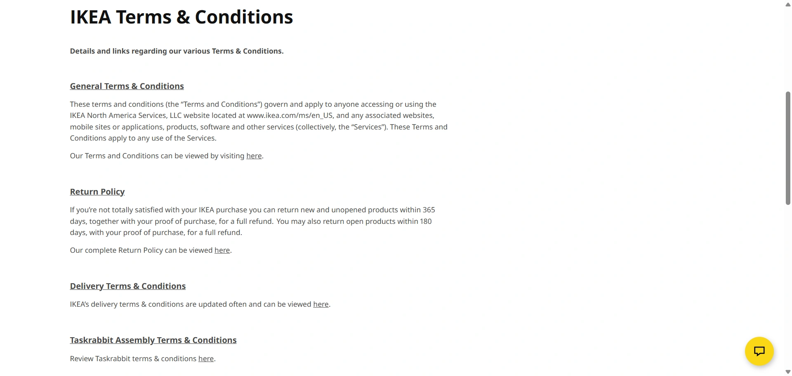Viewport: 792px width, 376px height.
Task: Click the 'Review Taskrabbit terms & conditions' text
Action: pyautogui.click(x=133, y=359)
